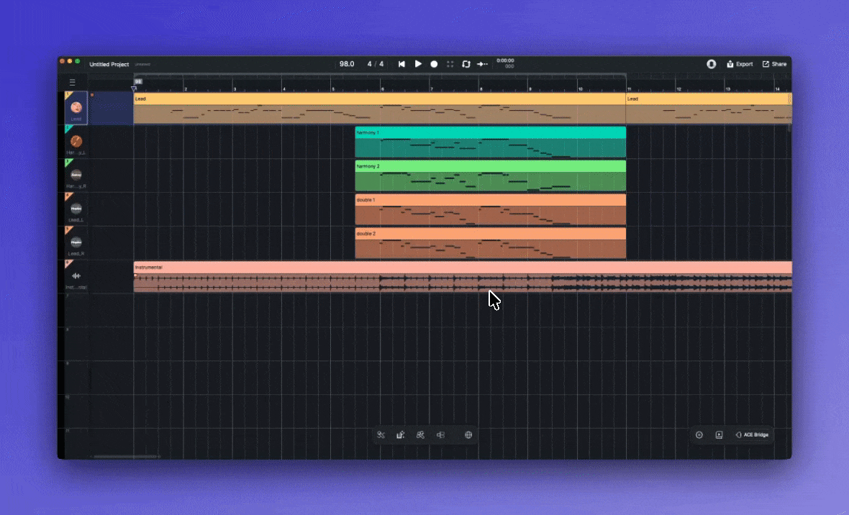849x515 pixels.
Task: Click the user account avatar icon
Action: (x=711, y=64)
